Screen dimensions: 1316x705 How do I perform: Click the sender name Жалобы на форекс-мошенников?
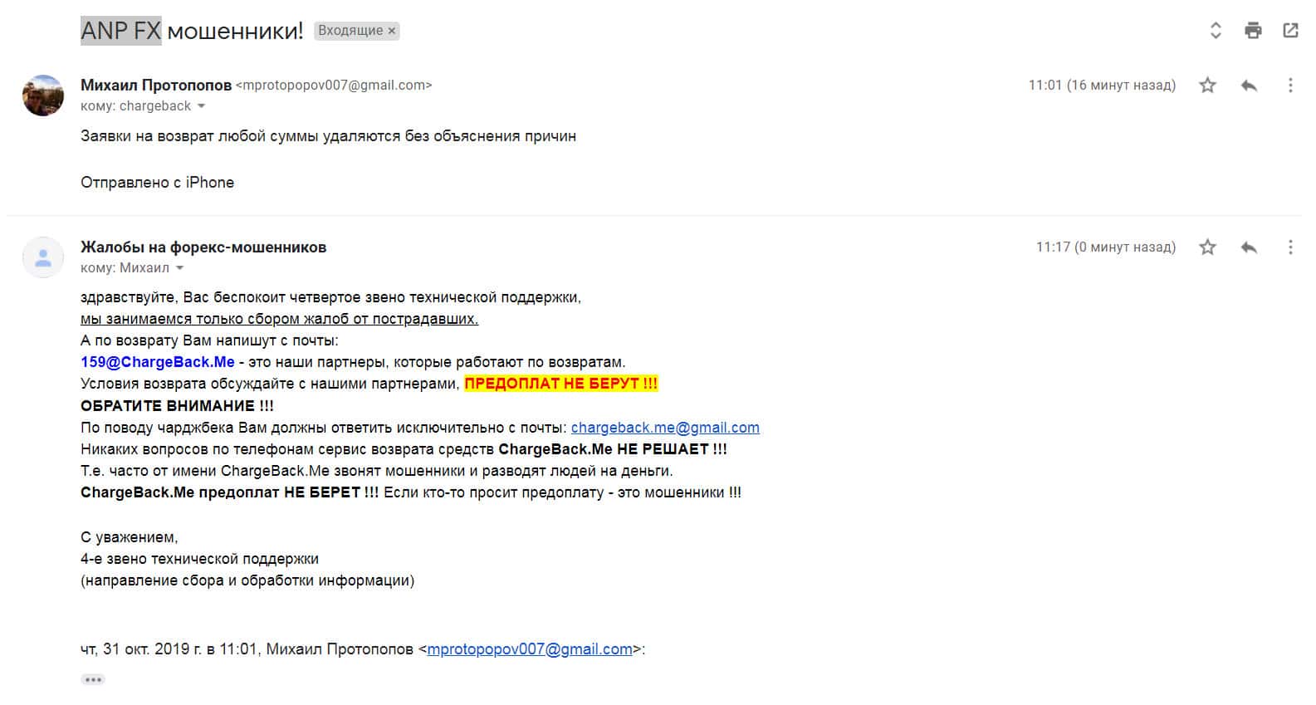pos(203,247)
